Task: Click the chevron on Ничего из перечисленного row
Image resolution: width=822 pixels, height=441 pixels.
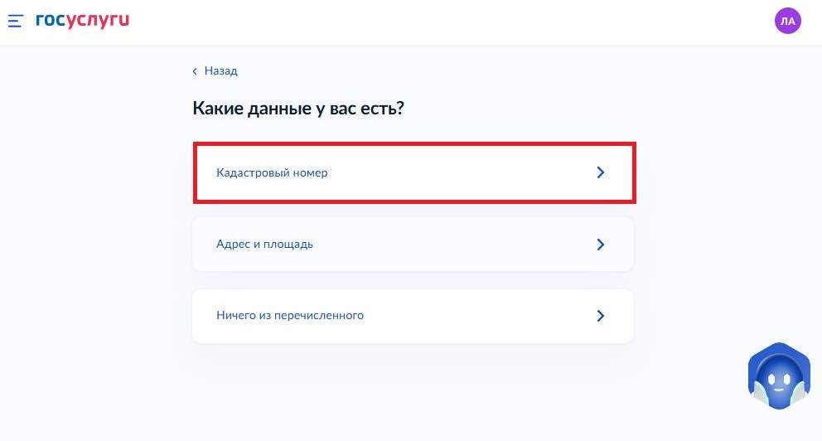Action: pyautogui.click(x=601, y=316)
